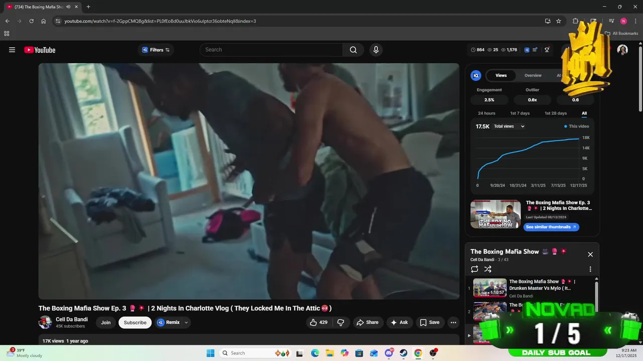Open Microsoft Edge from taskbar

pos(315,353)
